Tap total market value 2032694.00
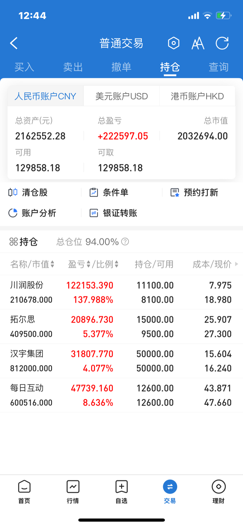This screenshot has height=527, width=243. 202,136
